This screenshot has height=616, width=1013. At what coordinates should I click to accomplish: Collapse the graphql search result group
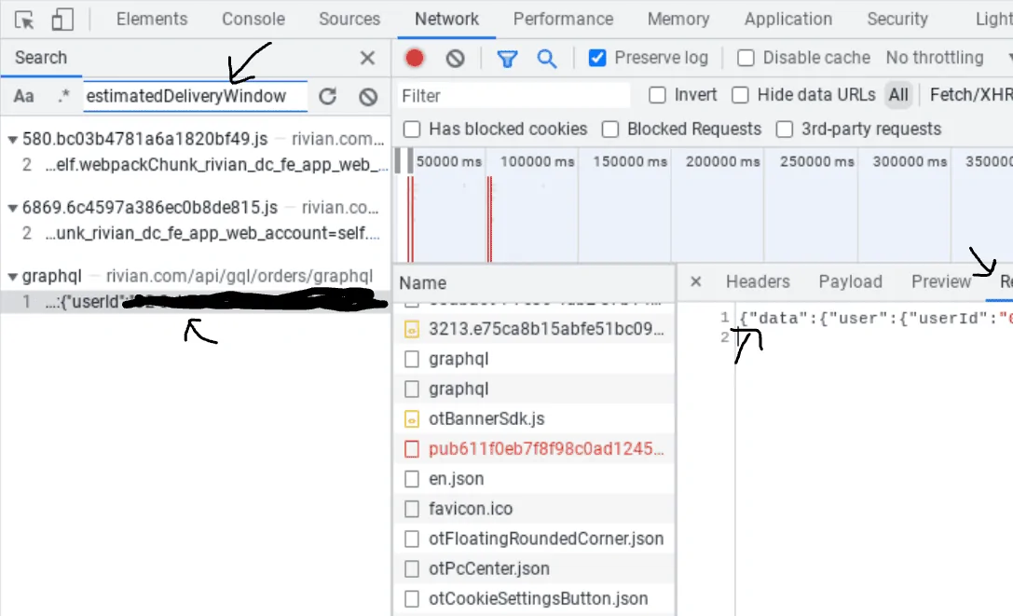(x=12, y=277)
